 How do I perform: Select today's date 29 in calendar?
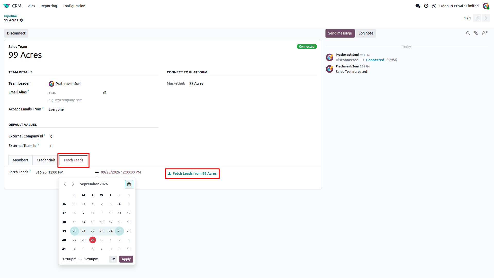[92, 240]
